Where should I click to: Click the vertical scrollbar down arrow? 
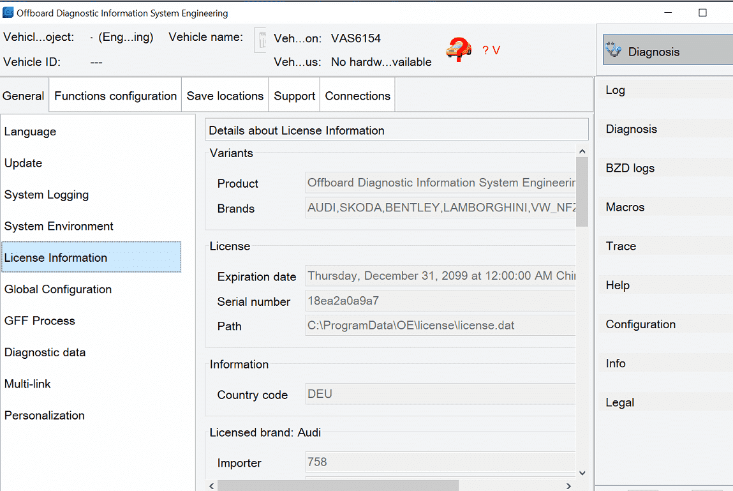click(x=582, y=472)
